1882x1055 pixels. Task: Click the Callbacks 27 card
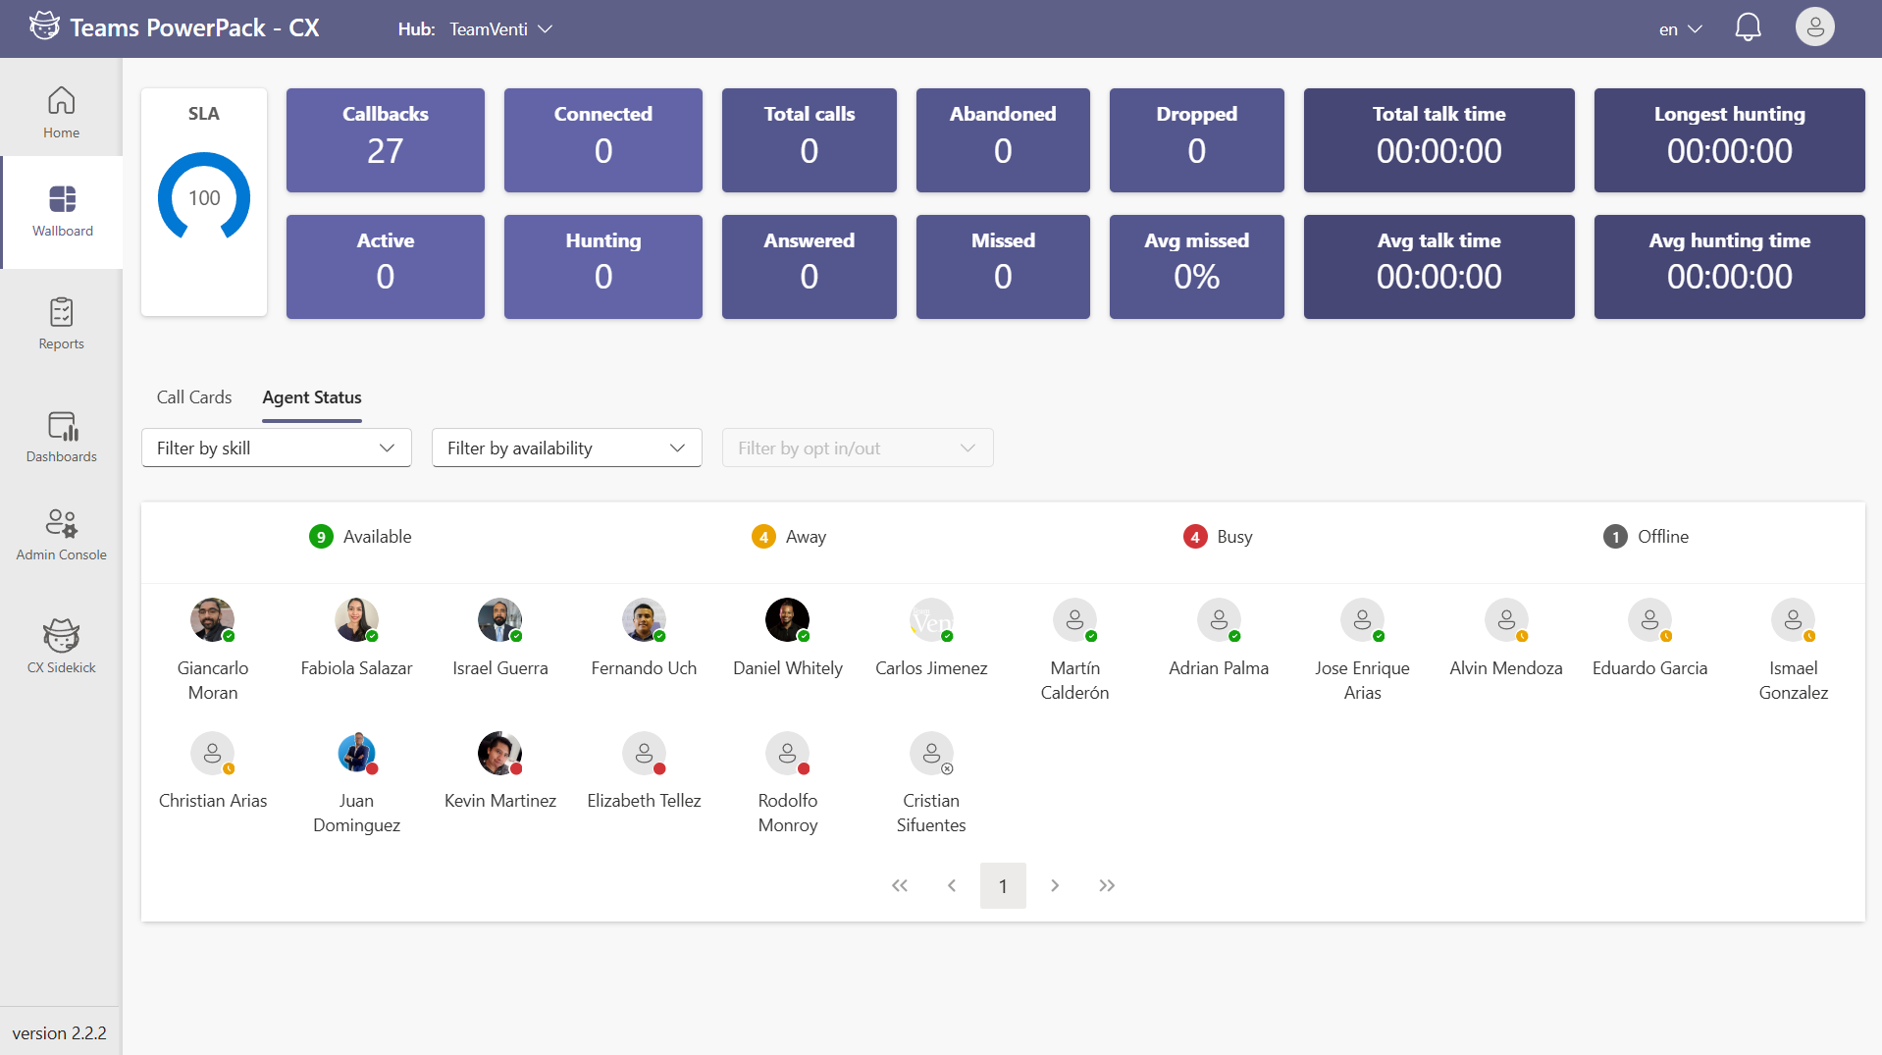click(386, 140)
